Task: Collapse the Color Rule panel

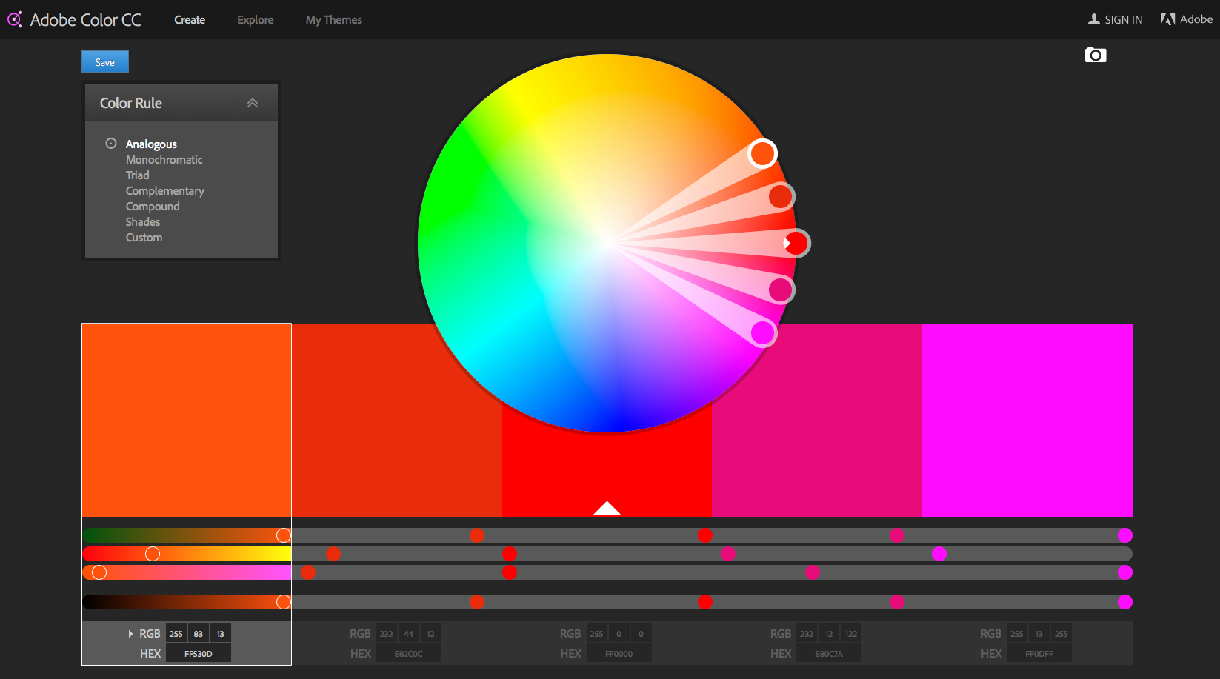Action: pos(253,102)
